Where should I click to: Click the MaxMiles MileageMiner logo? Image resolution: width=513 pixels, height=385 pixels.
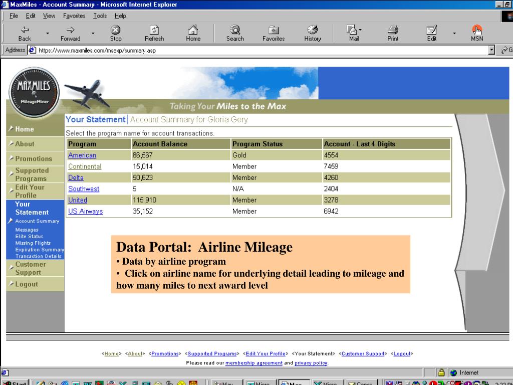(x=34, y=92)
